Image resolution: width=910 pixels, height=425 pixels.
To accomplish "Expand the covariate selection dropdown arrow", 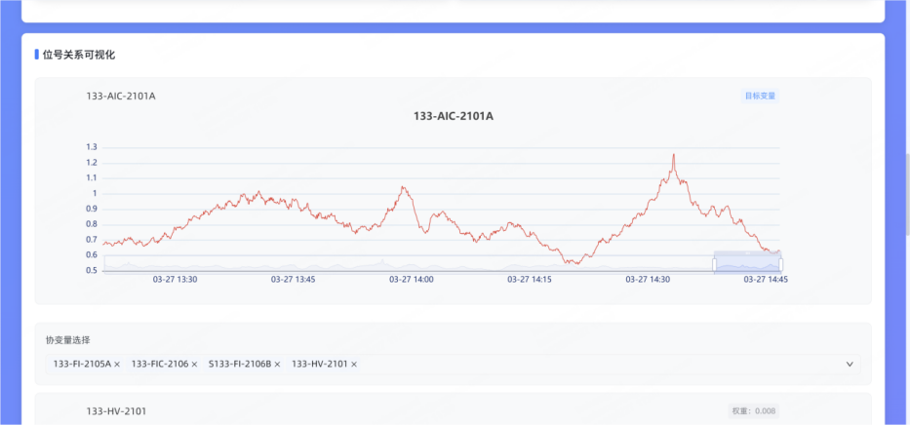I will point(850,365).
